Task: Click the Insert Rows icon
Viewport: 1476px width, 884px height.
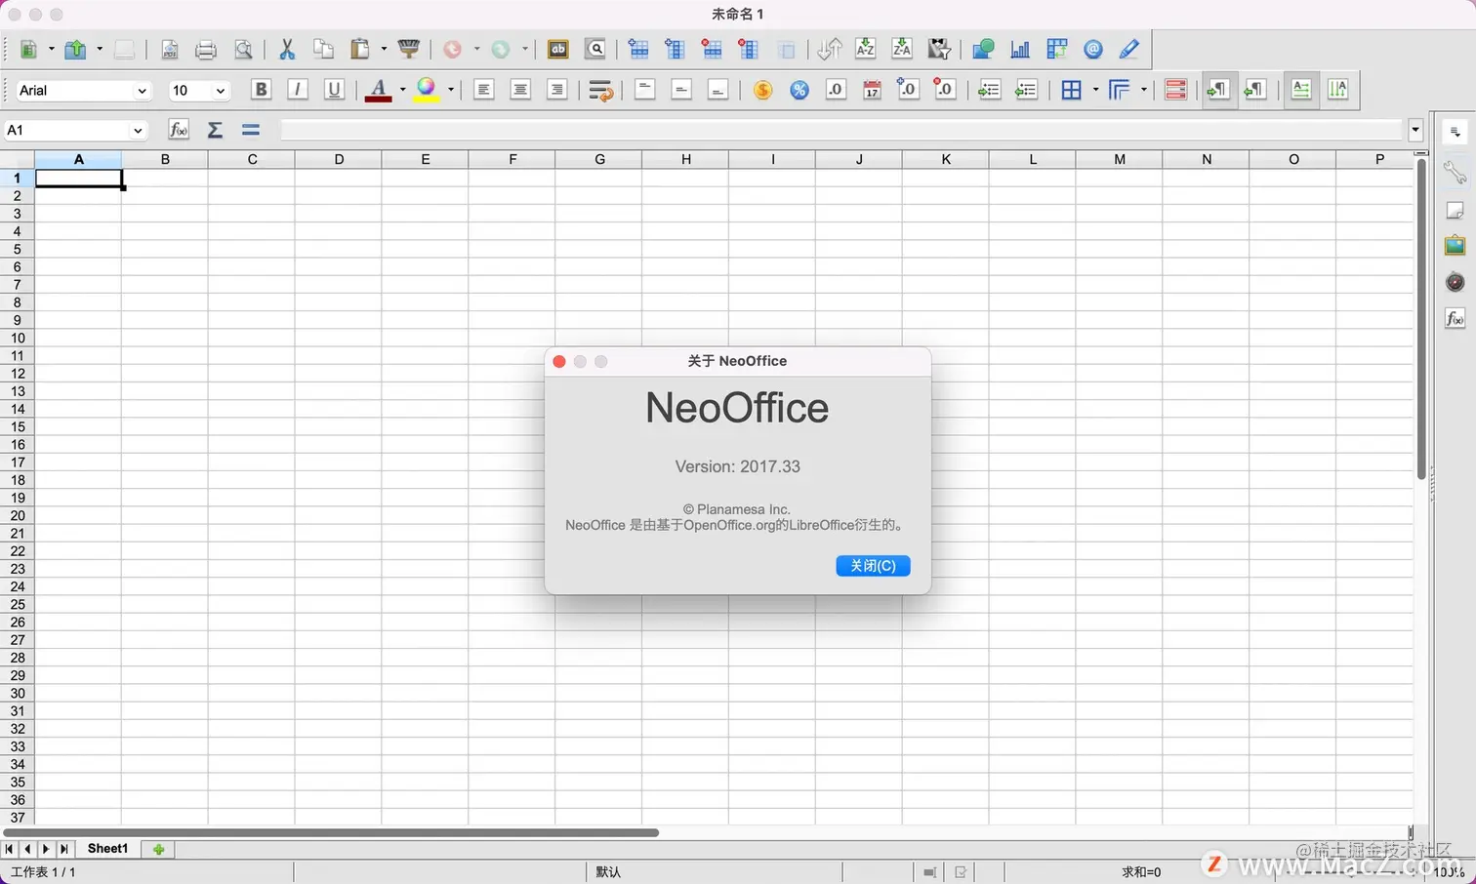Action: [x=638, y=49]
